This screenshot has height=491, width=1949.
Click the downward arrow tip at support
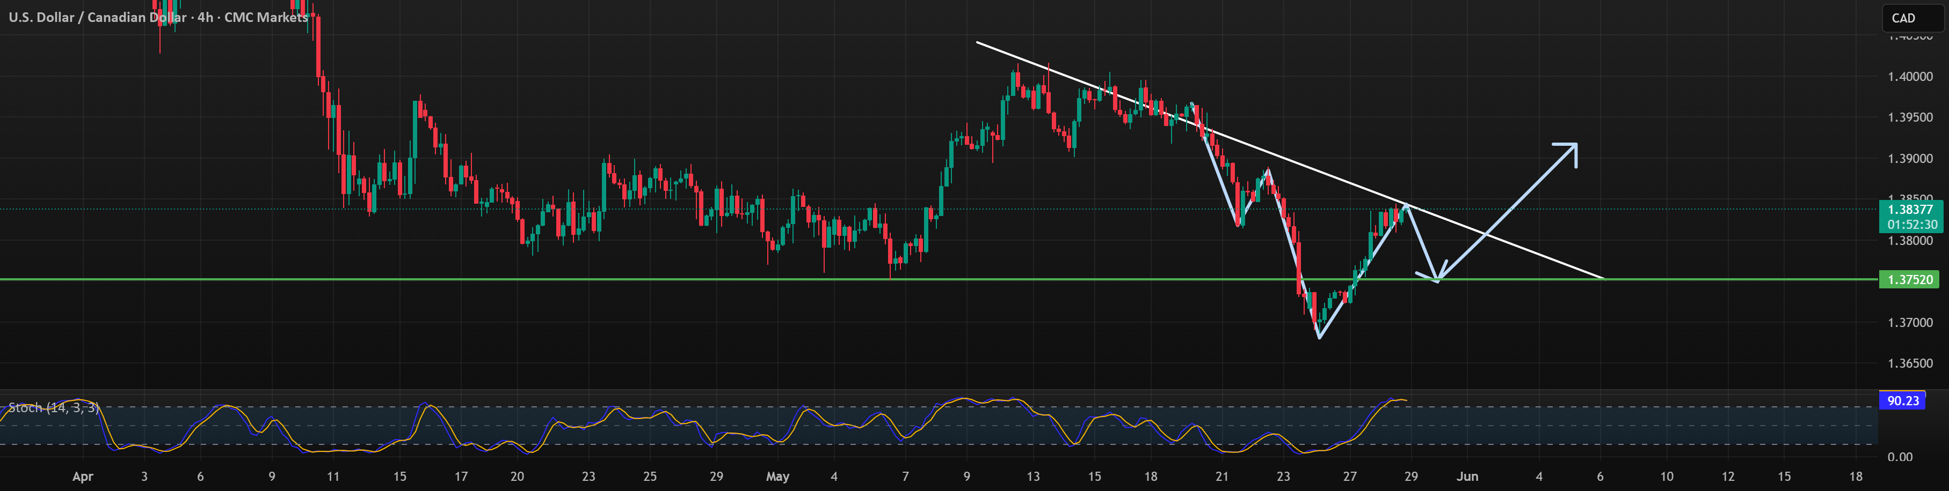[x=1436, y=279]
